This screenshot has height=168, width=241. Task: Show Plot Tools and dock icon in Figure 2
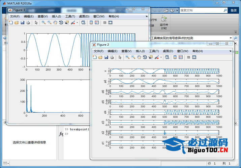coord(194,57)
